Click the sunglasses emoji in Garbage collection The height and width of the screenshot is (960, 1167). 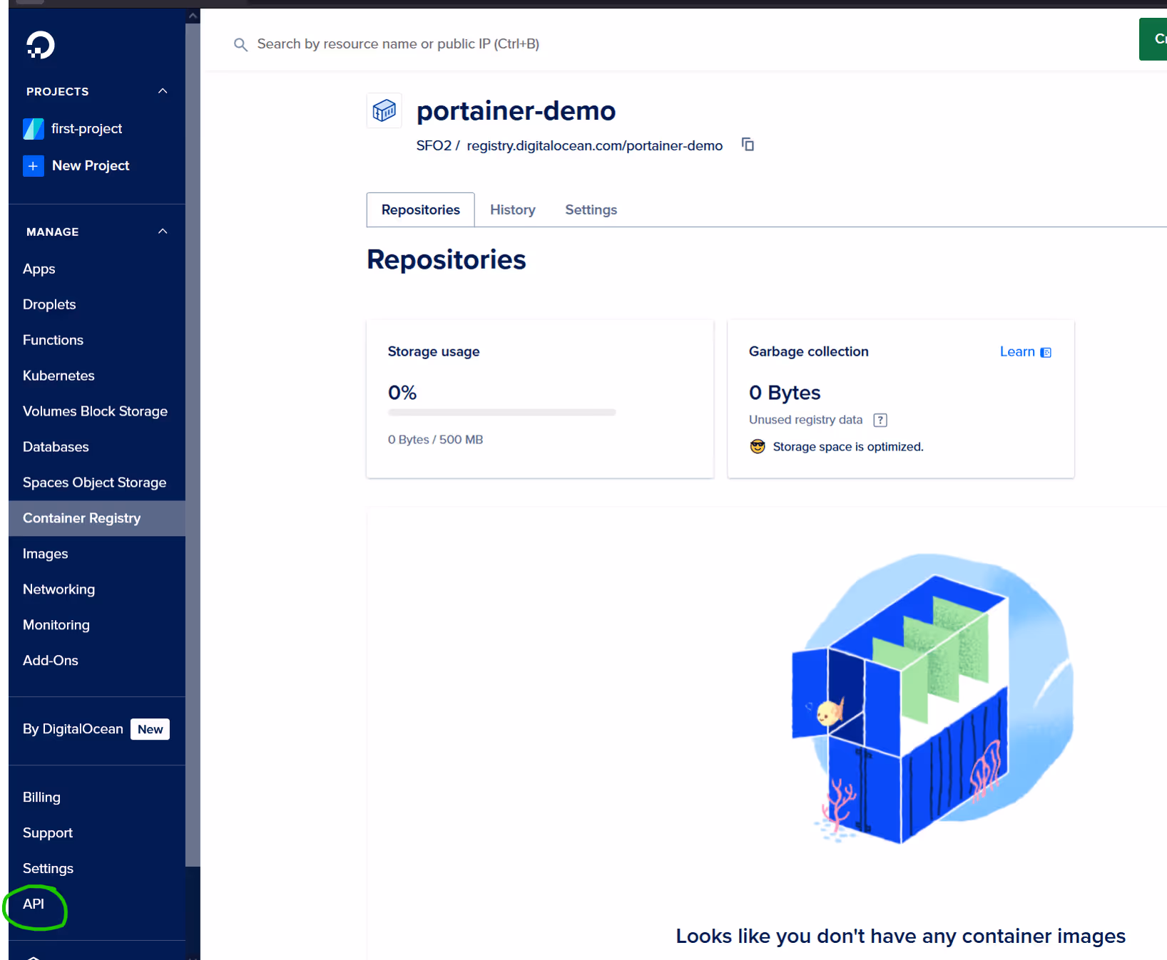[758, 447]
